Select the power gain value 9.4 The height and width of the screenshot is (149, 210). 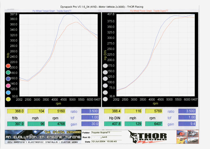(x=187, y=124)
